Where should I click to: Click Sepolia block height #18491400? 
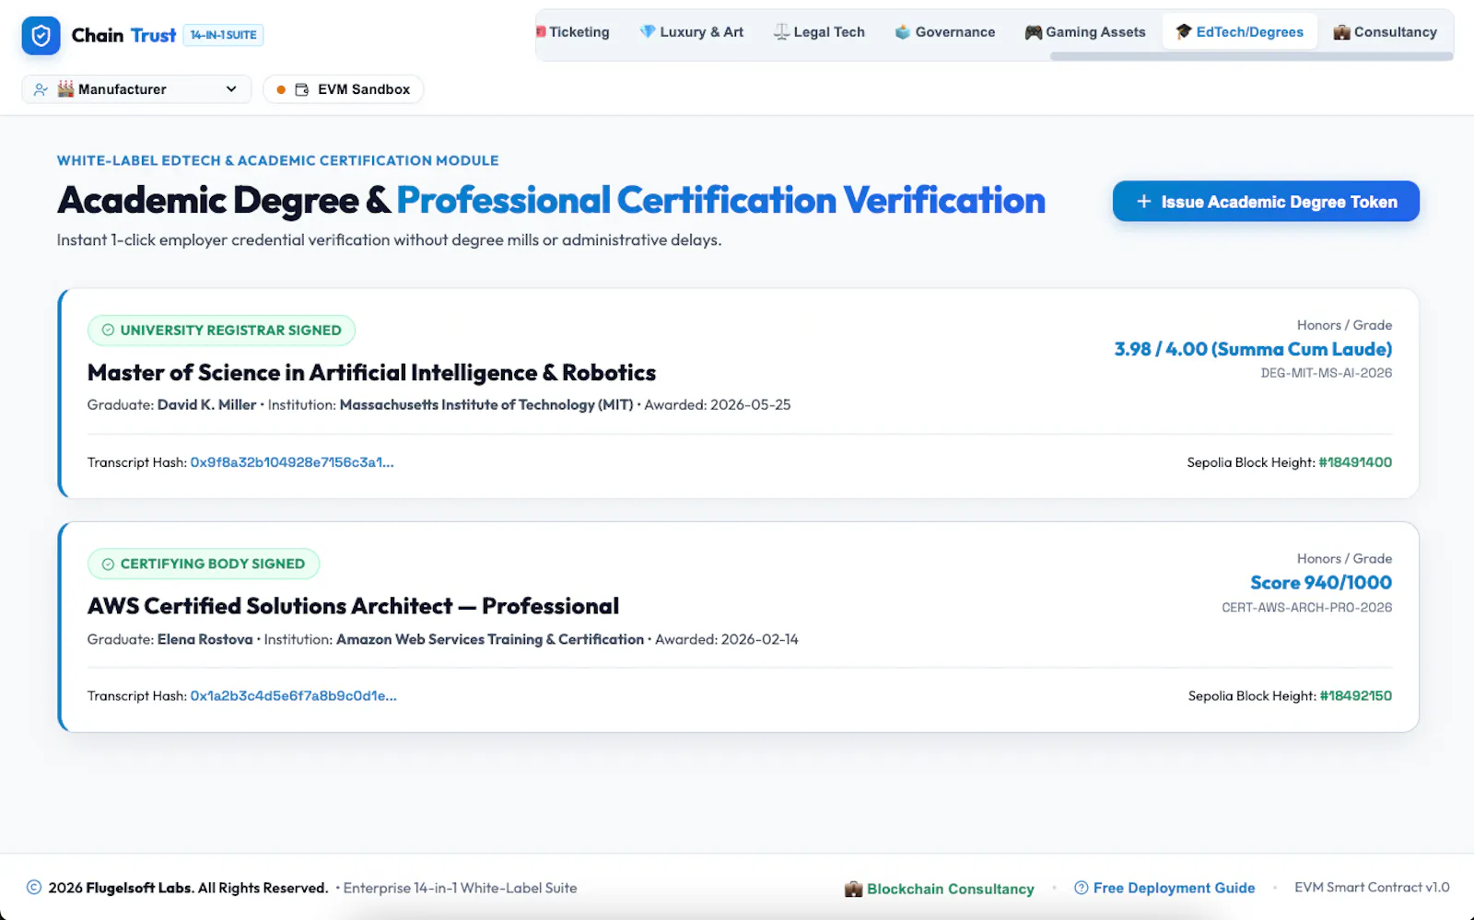[1355, 462]
